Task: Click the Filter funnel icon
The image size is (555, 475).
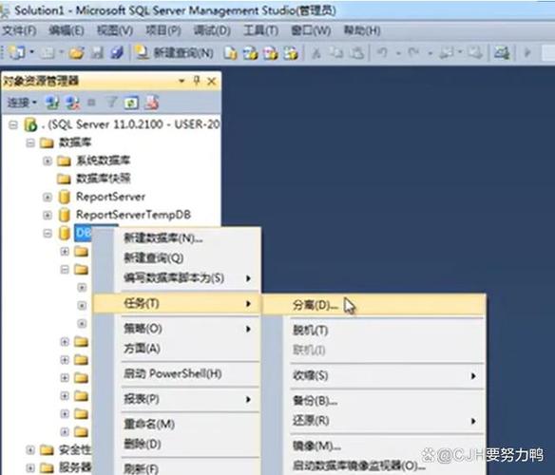Action: (111, 103)
